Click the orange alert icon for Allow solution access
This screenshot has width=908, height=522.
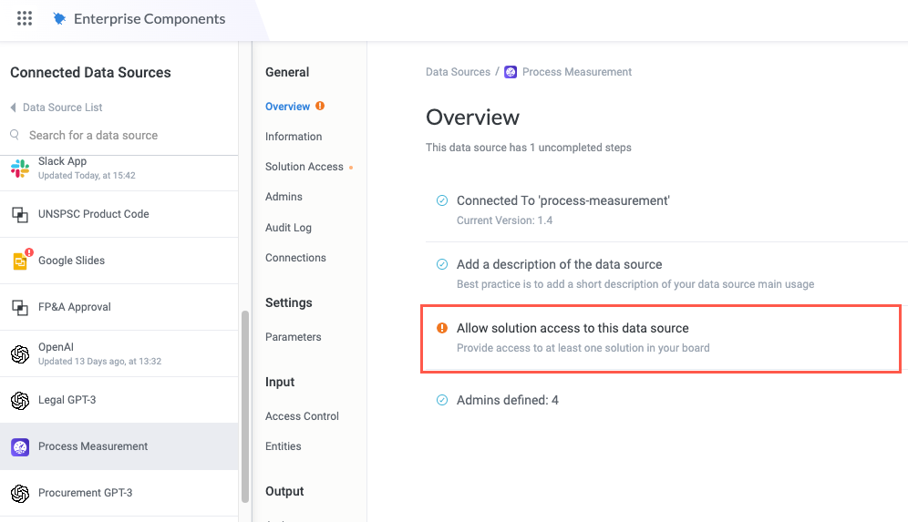(442, 328)
